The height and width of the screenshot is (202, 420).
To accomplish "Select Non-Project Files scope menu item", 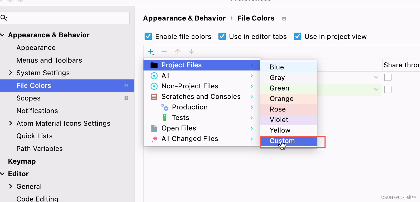I will [x=190, y=86].
